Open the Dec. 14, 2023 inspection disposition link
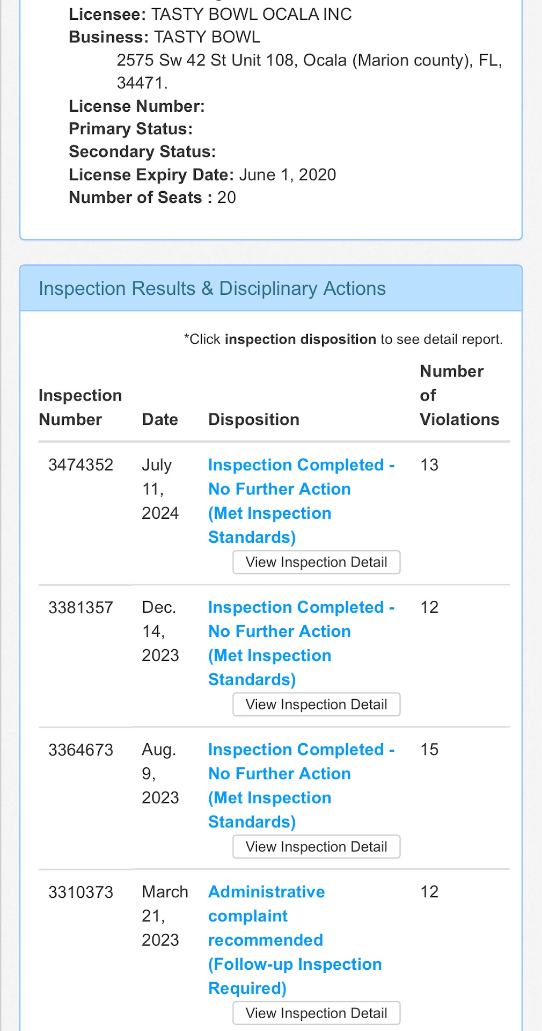 click(301, 643)
